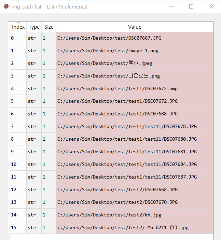This screenshot has width=221, height=240.
Task: Click the size cell '1' in row 12
Action: click(49, 189)
